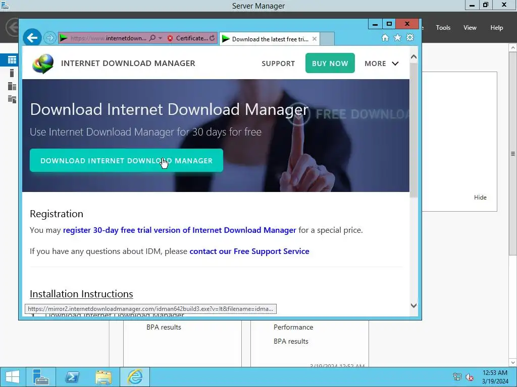517x387 pixels.
Task: Select the 'Download the latest free tri...' tab
Action: click(x=266, y=39)
